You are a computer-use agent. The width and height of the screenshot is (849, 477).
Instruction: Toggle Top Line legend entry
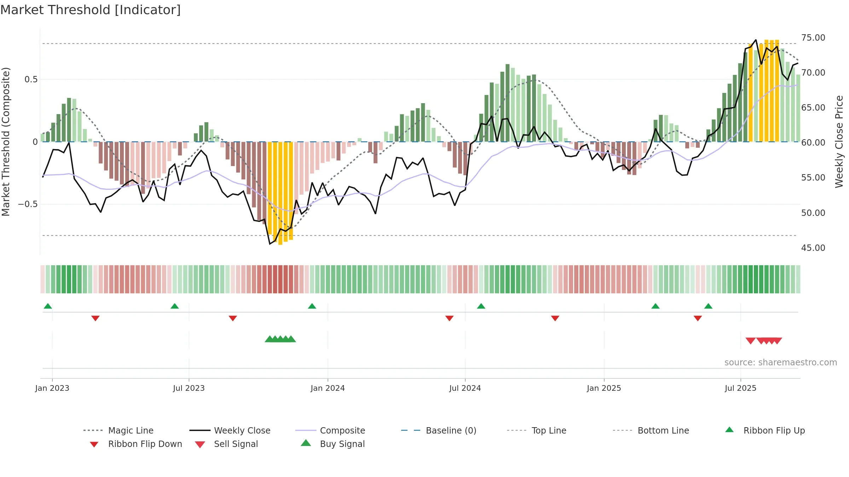536,430
